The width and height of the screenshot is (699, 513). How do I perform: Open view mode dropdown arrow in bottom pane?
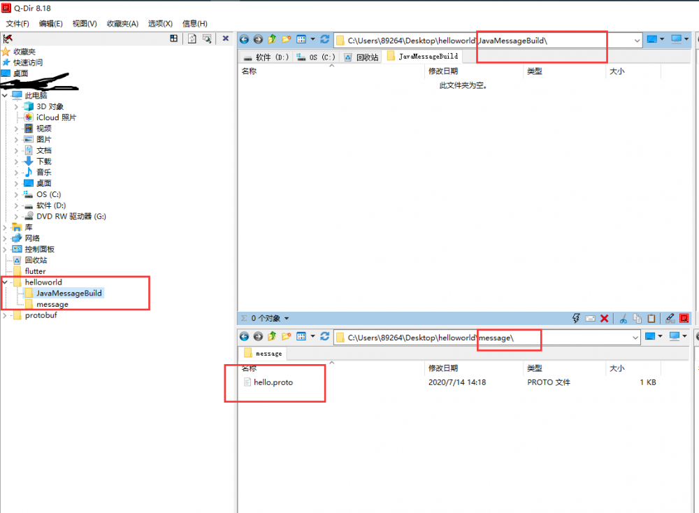click(312, 336)
